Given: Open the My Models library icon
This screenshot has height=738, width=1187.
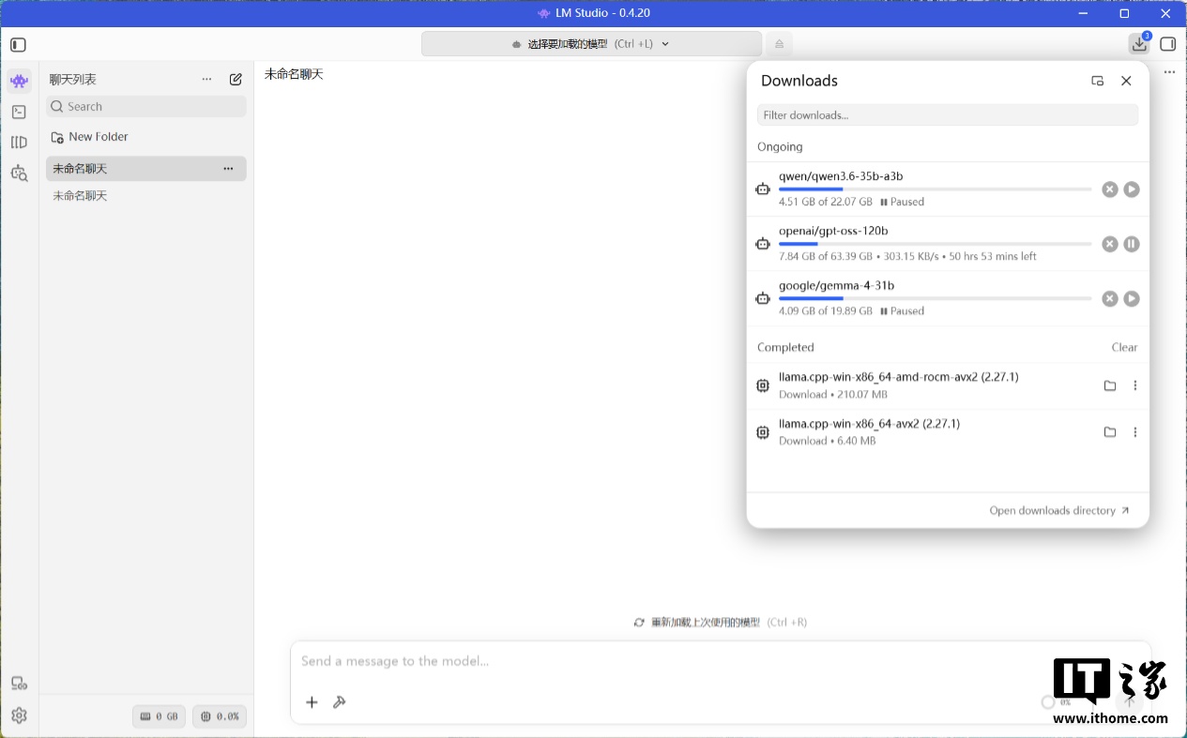Looking at the screenshot, I should [x=19, y=143].
